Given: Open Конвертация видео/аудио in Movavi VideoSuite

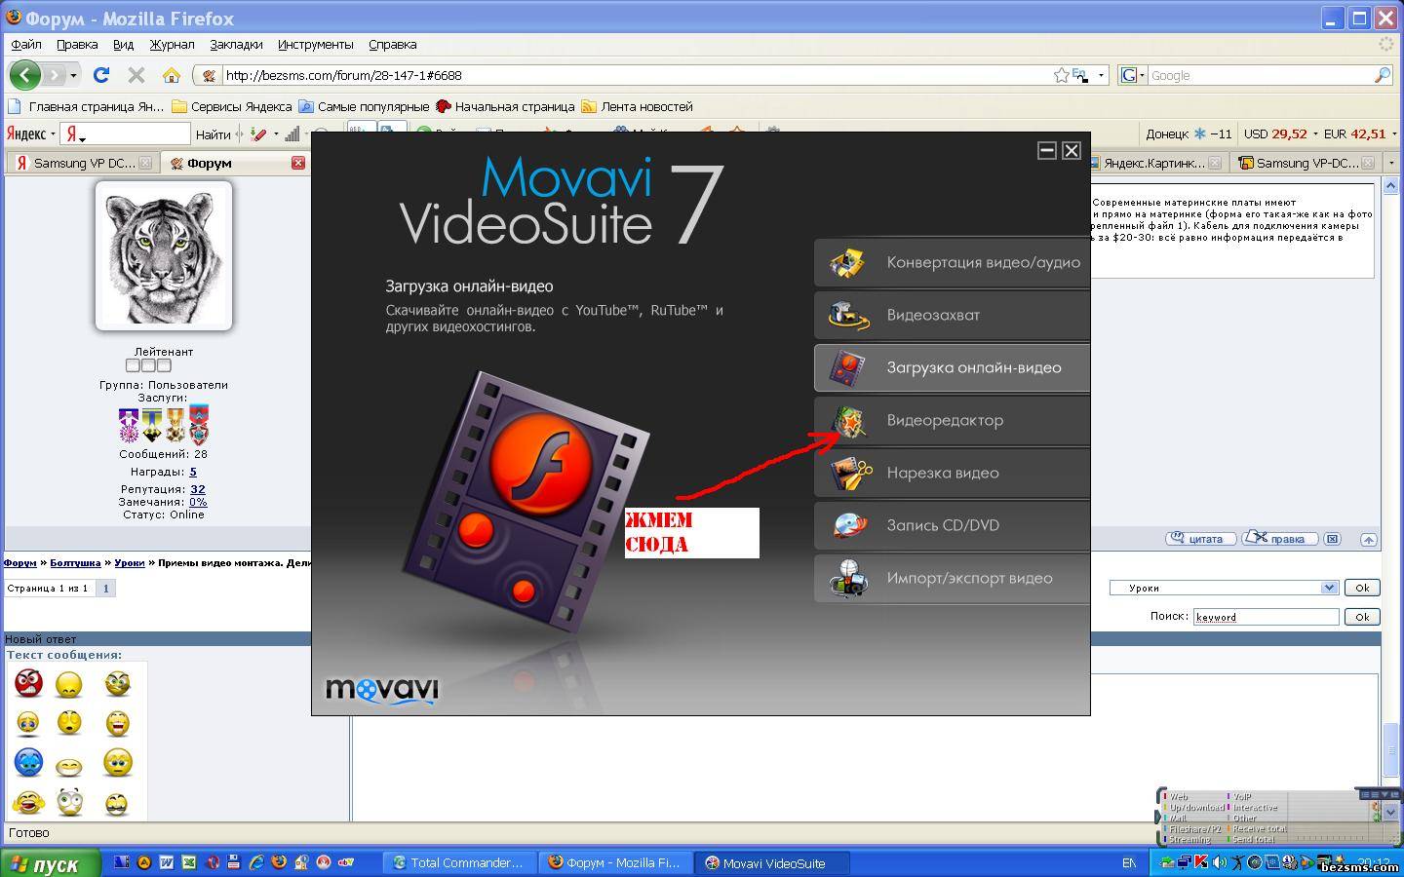Looking at the screenshot, I should (952, 262).
